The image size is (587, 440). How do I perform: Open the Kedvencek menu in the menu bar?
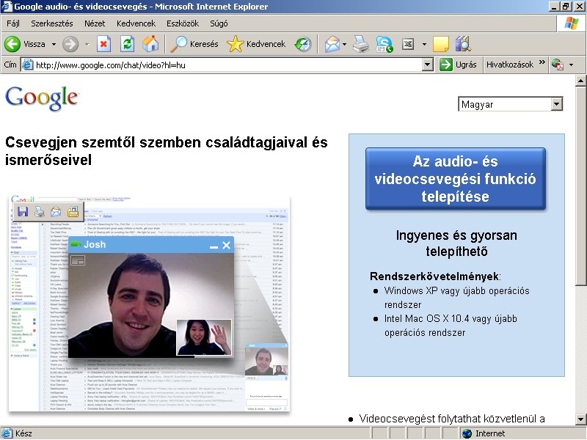[136, 23]
